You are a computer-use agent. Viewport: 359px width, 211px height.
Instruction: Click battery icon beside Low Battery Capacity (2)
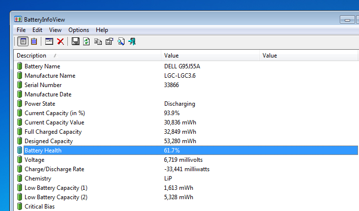click(20, 197)
